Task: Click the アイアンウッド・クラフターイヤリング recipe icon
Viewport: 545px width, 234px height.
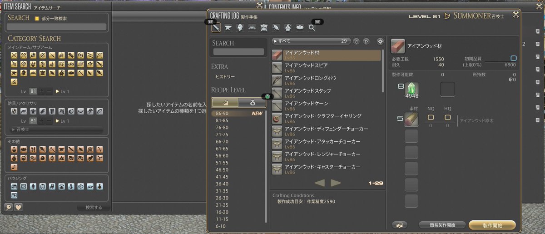Action: coord(277,119)
